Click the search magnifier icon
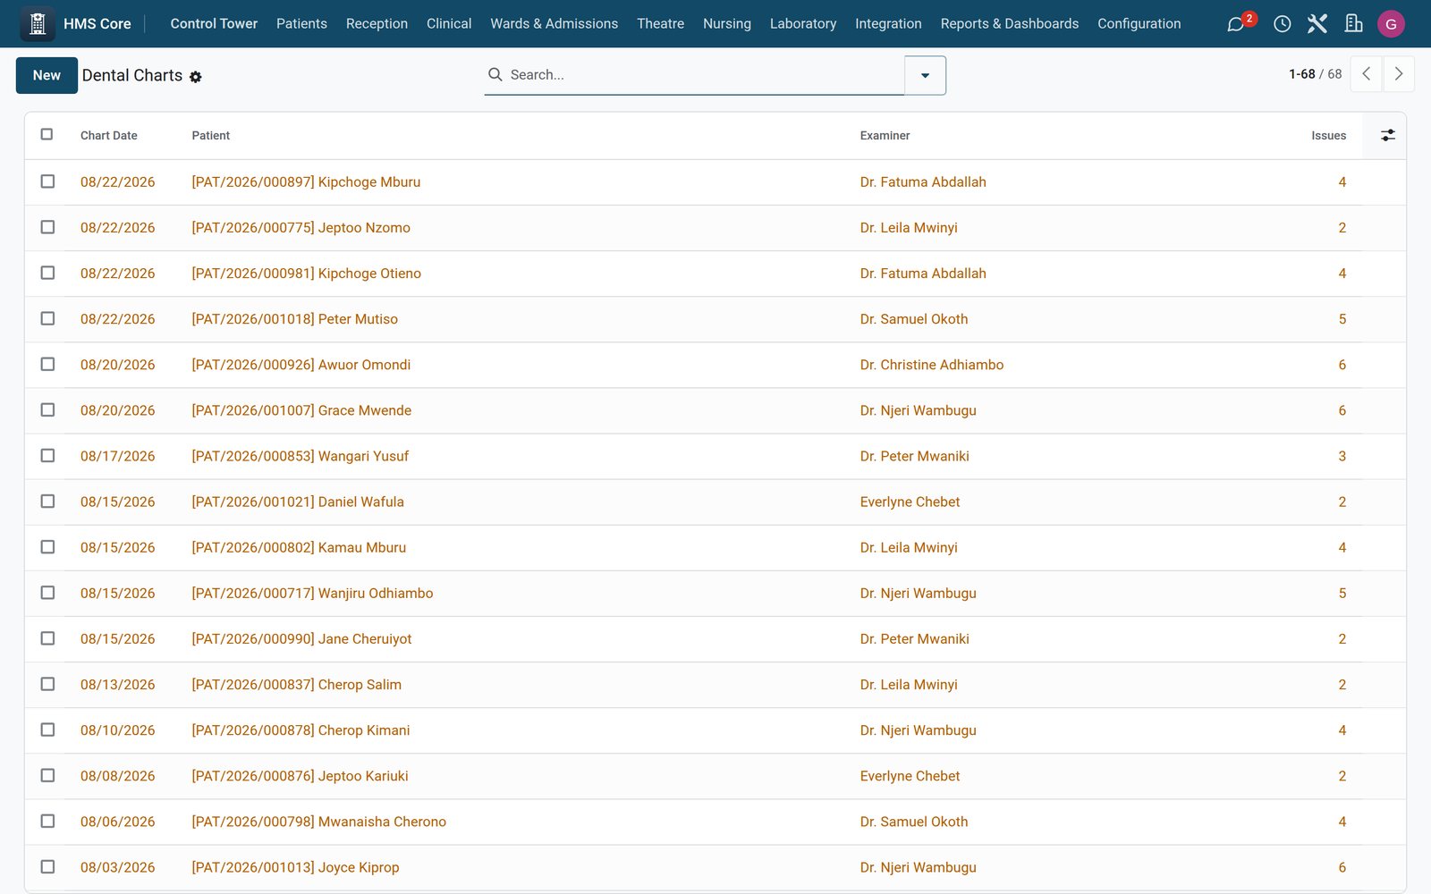 pos(495,75)
